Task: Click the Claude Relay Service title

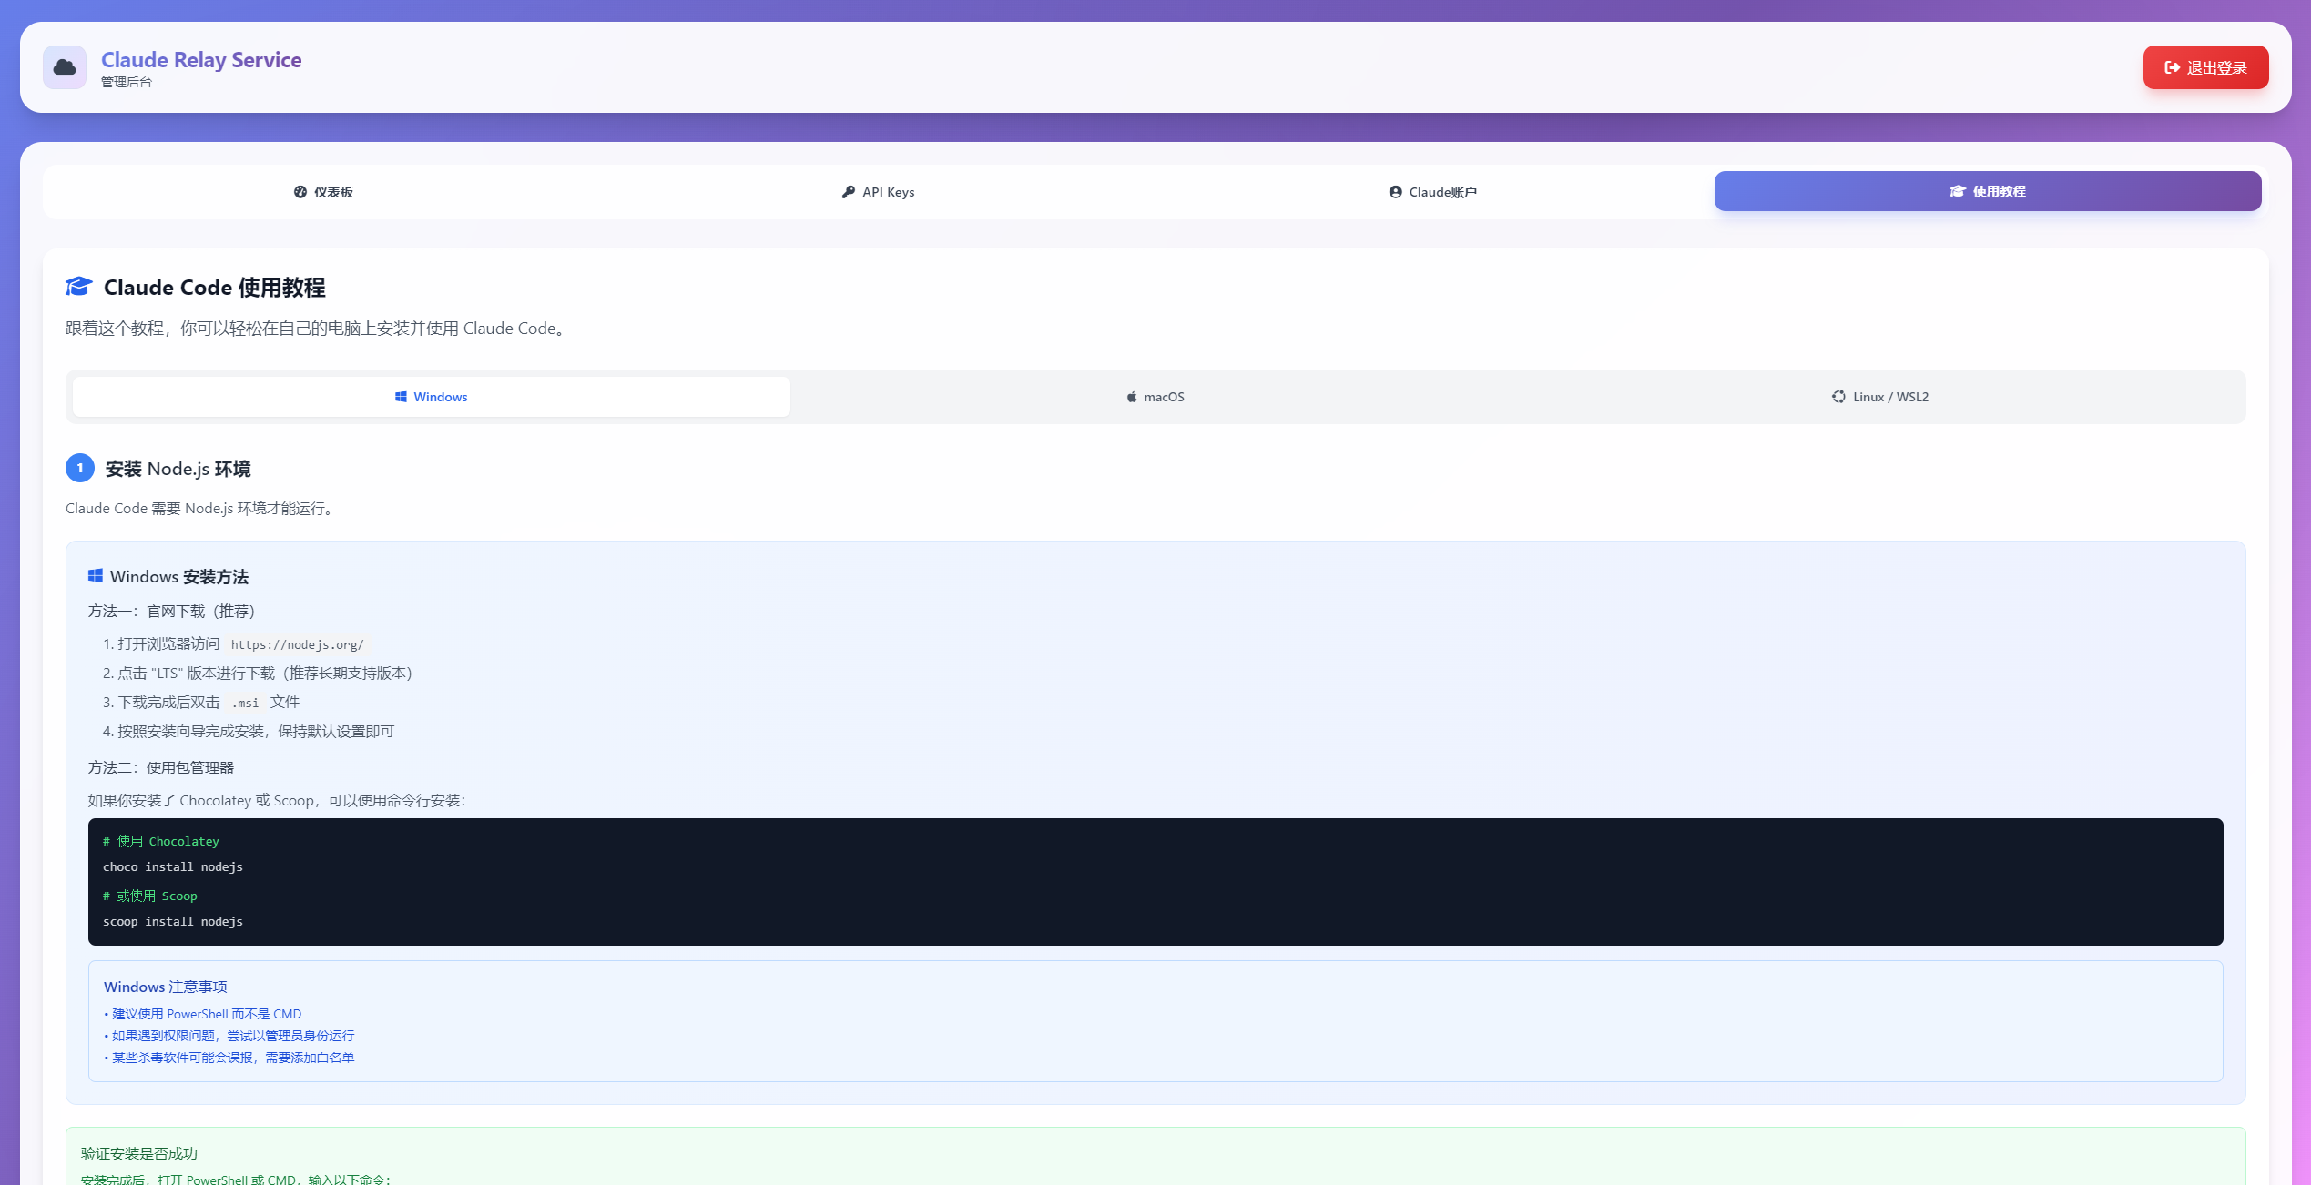Action: [x=201, y=60]
